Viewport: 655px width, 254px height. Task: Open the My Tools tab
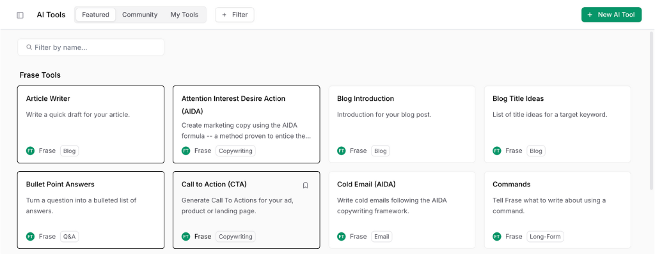184,15
